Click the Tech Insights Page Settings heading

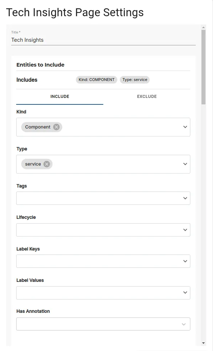[74, 12]
